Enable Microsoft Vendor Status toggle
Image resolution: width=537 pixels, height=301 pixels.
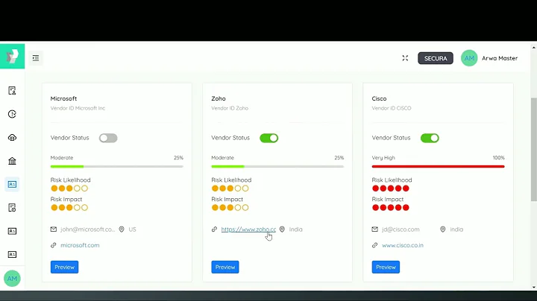click(108, 138)
